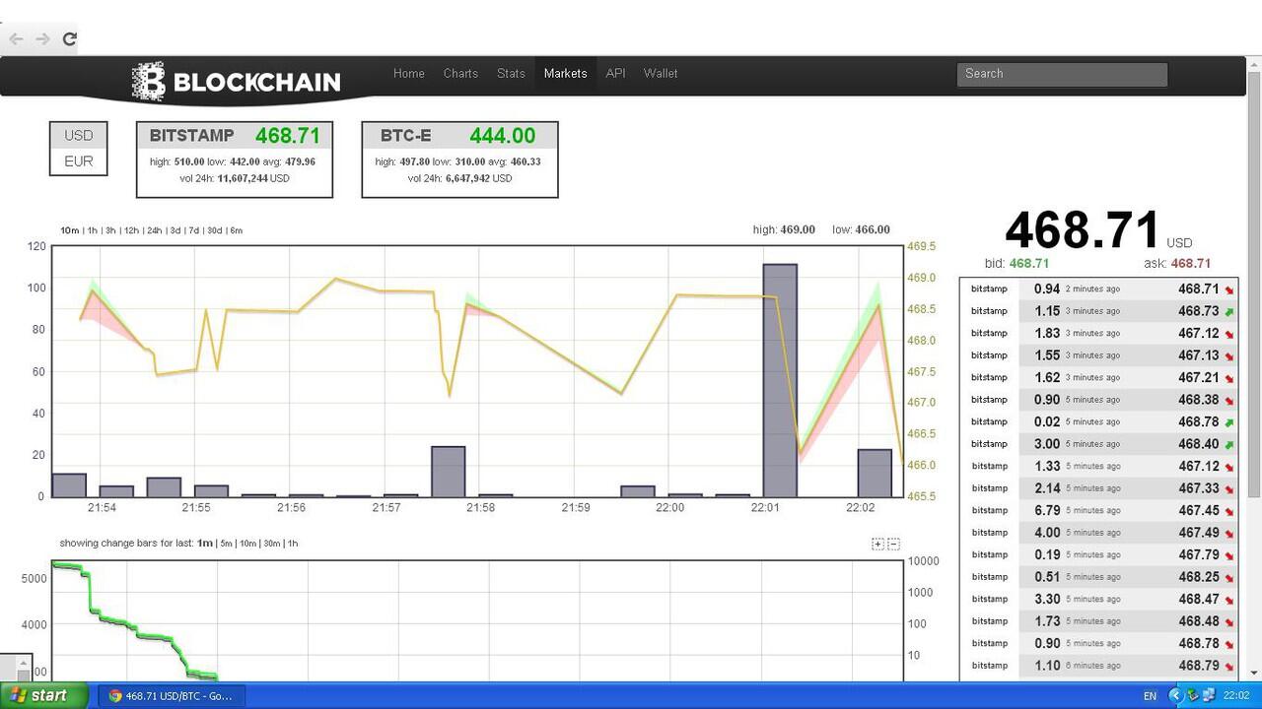The height and width of the screenshot is (709, 1262).
Task: Click the large 468.71 USD price
Action: click(1083, 229)
